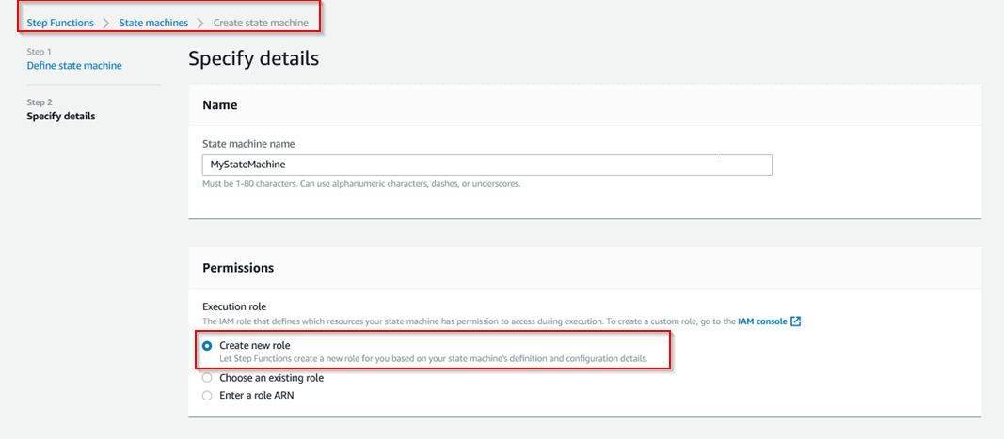Screen dimensions: 1004x439
Task: Click the external link icon beside IAM console
Action: [795, 321]
